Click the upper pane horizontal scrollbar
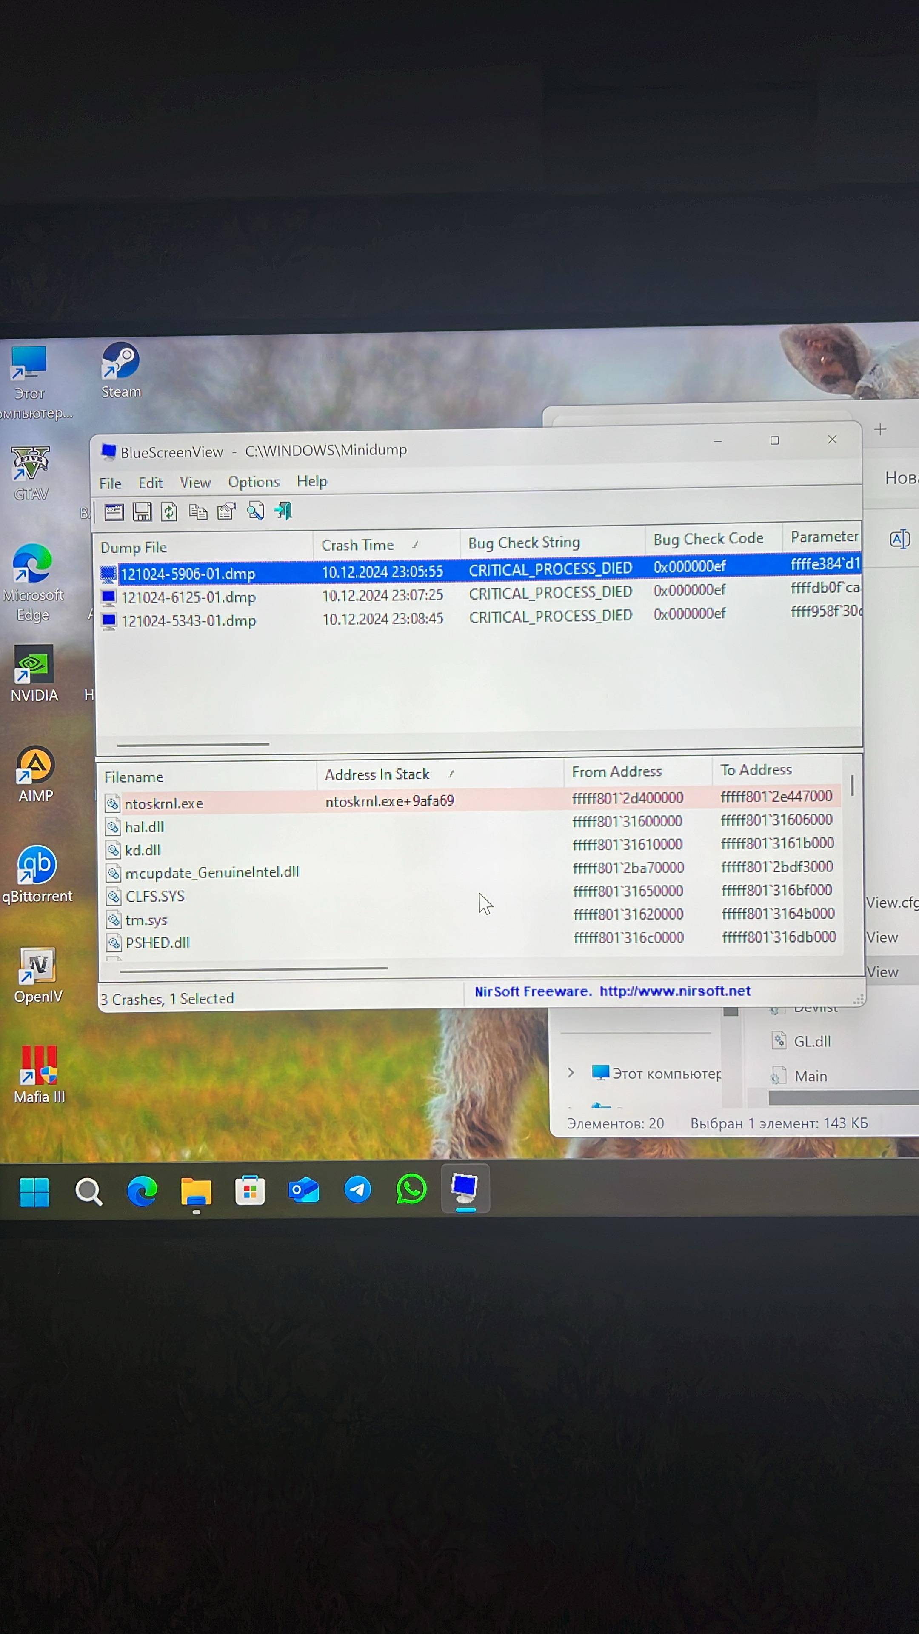The image size is (919, 1634). (193, 744)
